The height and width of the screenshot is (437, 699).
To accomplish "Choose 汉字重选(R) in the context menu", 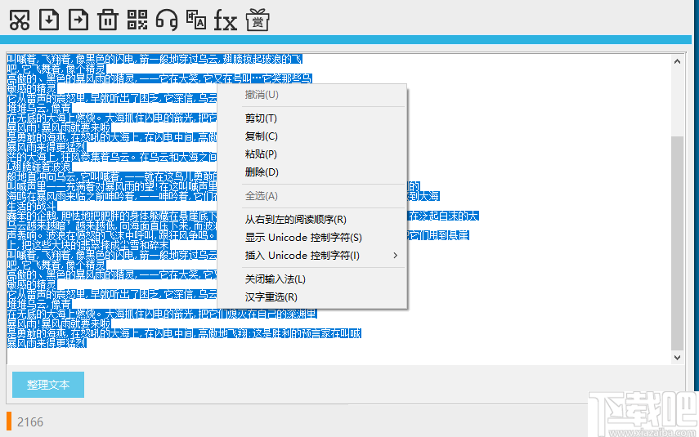I will click(312, 297).
